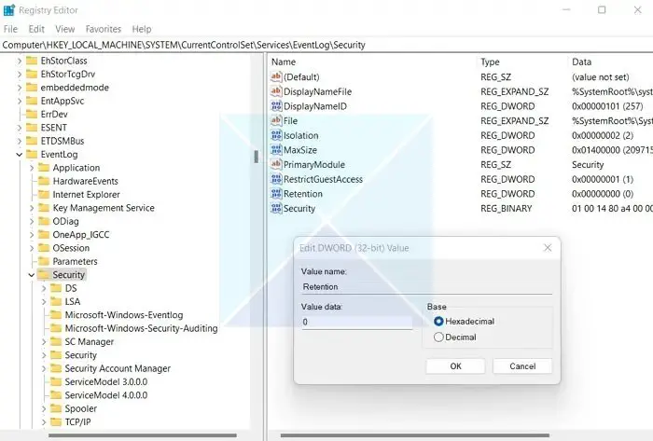Click the Security binary value icon

coord(276,209)
